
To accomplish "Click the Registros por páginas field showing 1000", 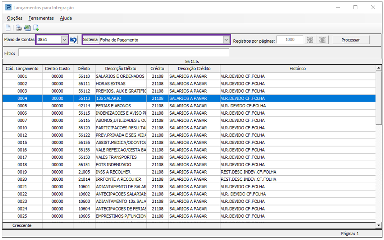I will (x=290, y=40).
